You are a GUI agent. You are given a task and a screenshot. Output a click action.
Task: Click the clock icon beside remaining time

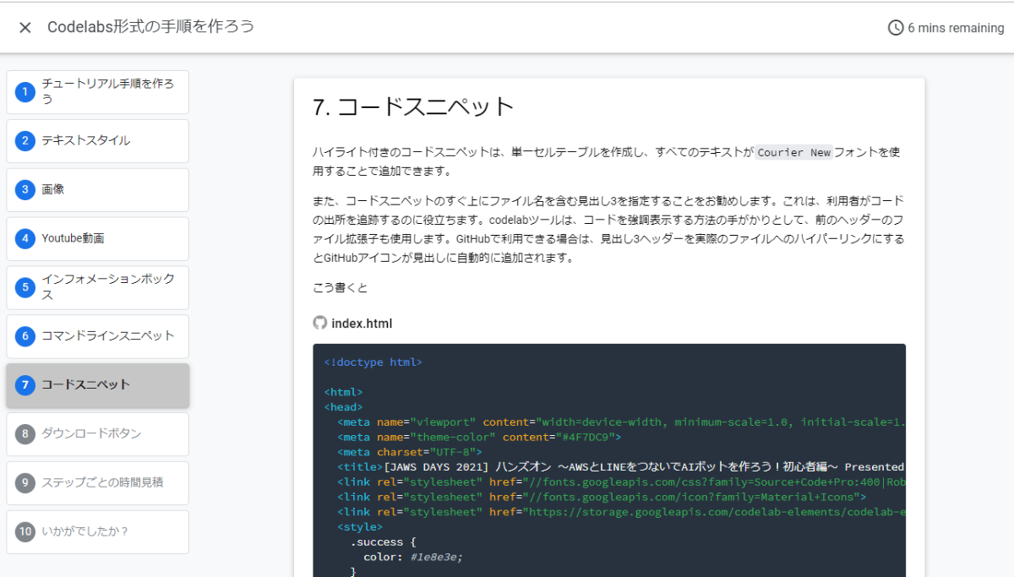coord(896,28)
